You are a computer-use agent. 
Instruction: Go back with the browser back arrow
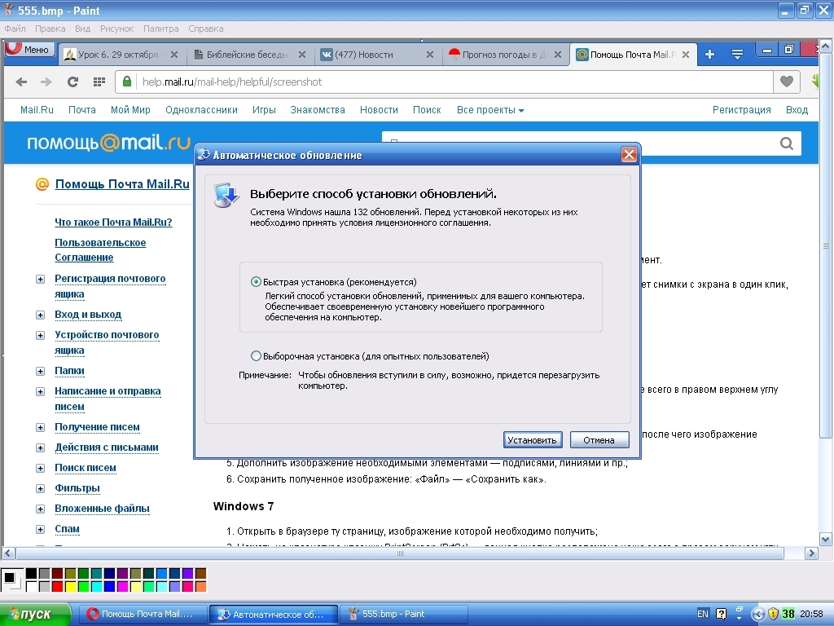point(21,82)
